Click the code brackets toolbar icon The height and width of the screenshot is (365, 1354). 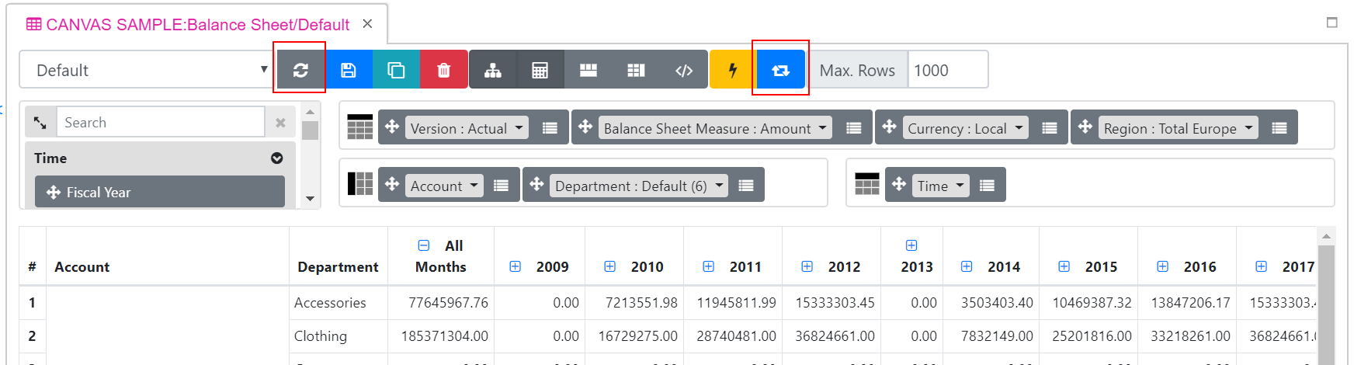[x=684, y=70]
